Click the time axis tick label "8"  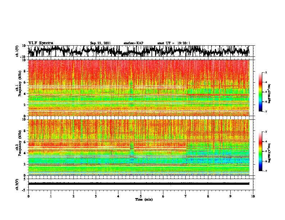pos(208,196)
